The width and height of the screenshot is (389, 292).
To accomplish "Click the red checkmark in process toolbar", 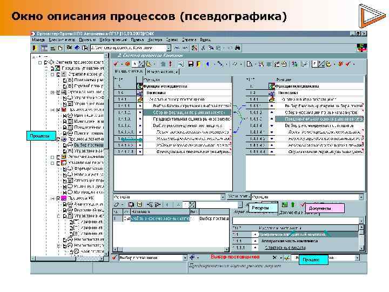I will tap(116, 64).
